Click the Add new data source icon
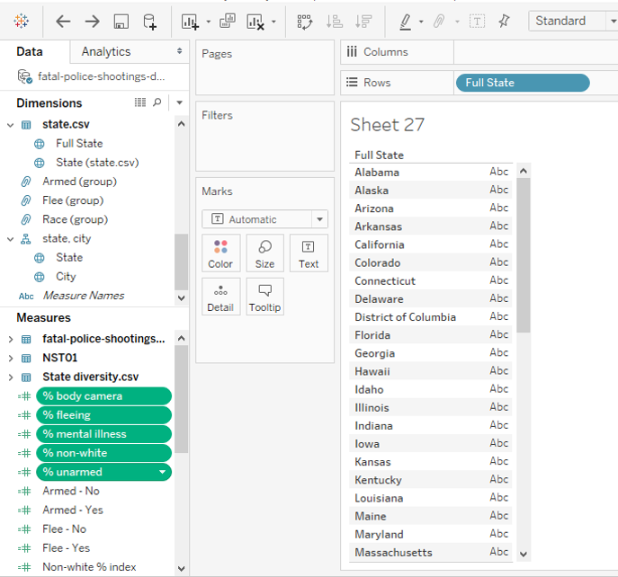Viewport: 618px width, 577px height. [150, 21]
